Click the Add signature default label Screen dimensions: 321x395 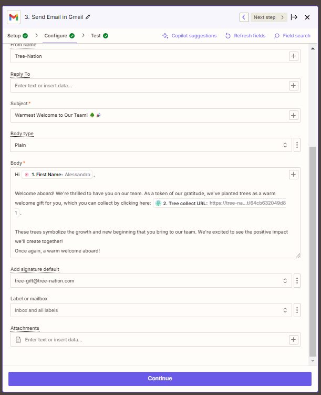[35, 269]
